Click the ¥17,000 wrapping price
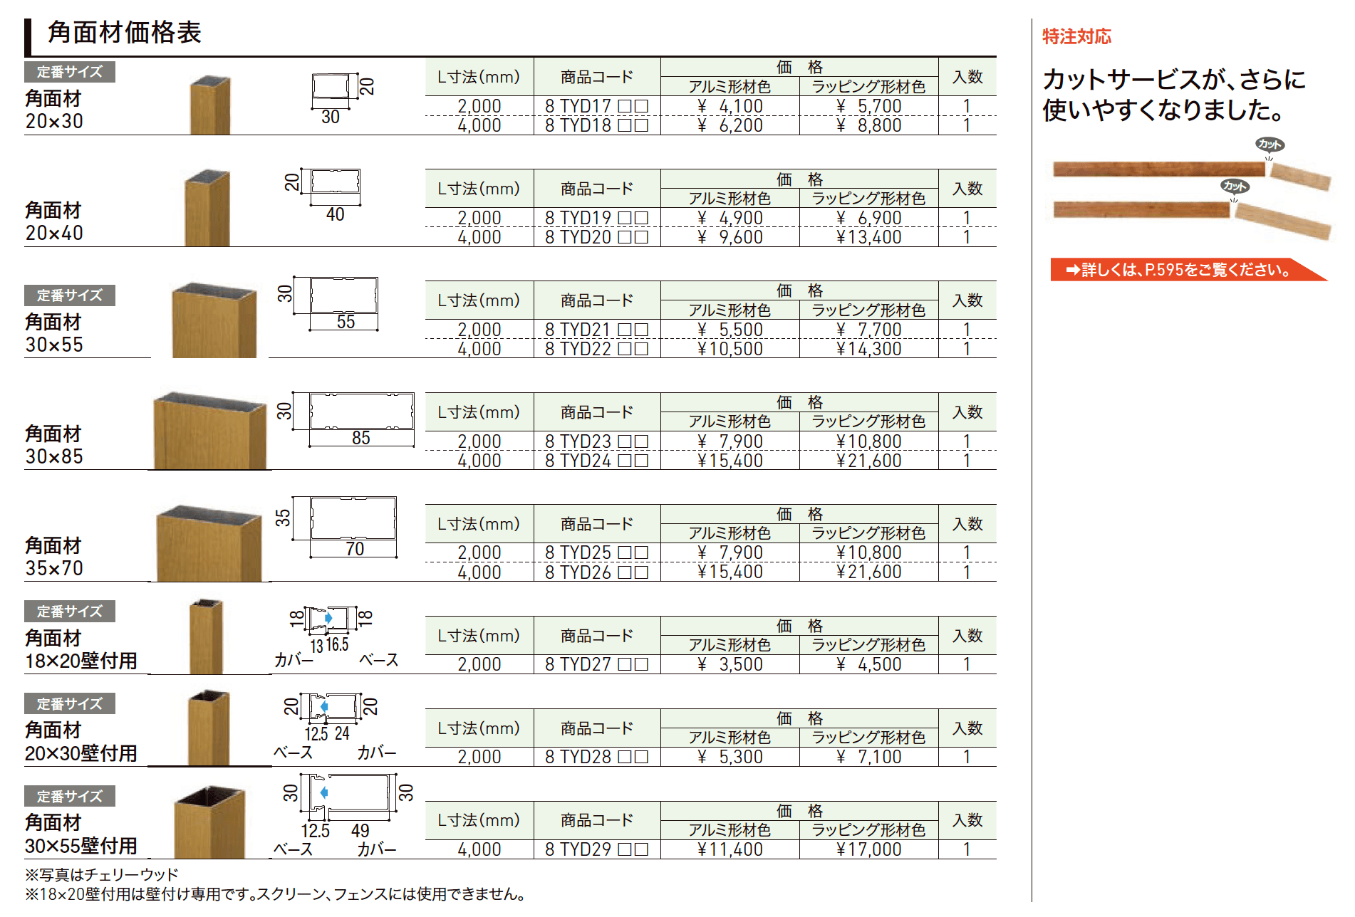The height and width of the screenshot is (917, 1355). pyautogui.click(x=869, y=849)
